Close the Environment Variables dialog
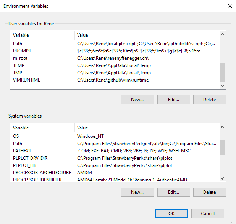This screenshot has width=236, height=224. 229,6
